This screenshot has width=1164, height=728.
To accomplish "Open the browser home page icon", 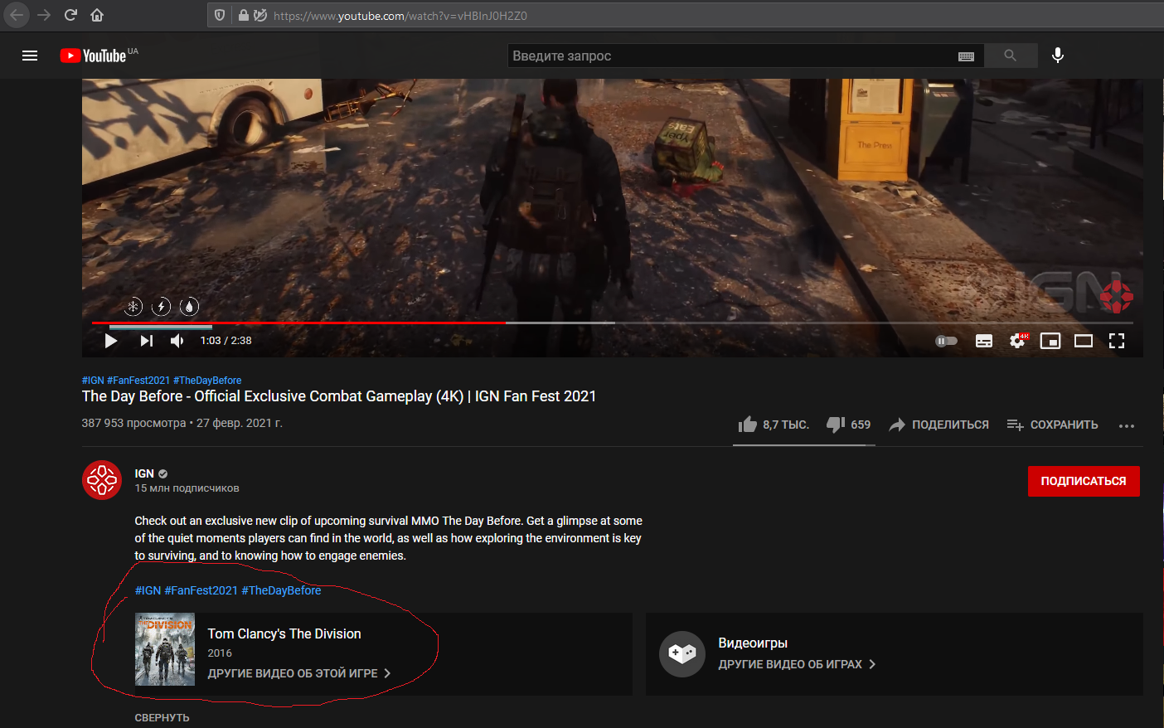I will (x=97, y=15).
